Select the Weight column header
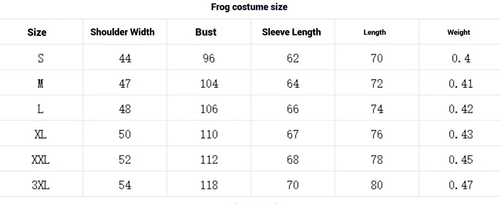The height and width of the screenshot is (204, 501). coord(459,32)
